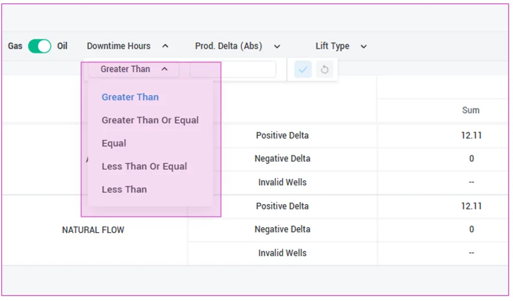Collapse the Greater Than operator selector
The width and height of the screenshot is (513, 301).
(134, 70)
